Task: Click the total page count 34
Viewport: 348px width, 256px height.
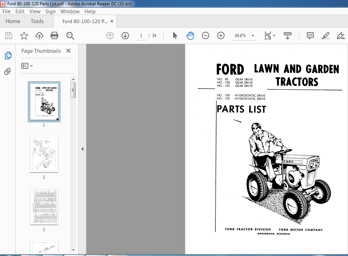Action: (154, 36)
